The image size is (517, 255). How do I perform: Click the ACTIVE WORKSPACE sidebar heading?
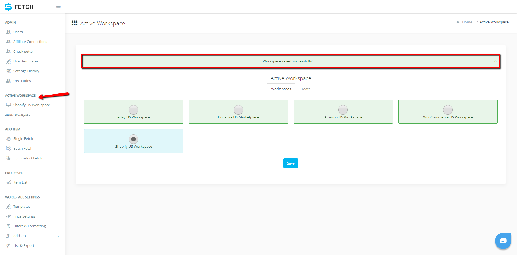coord(20,95)
